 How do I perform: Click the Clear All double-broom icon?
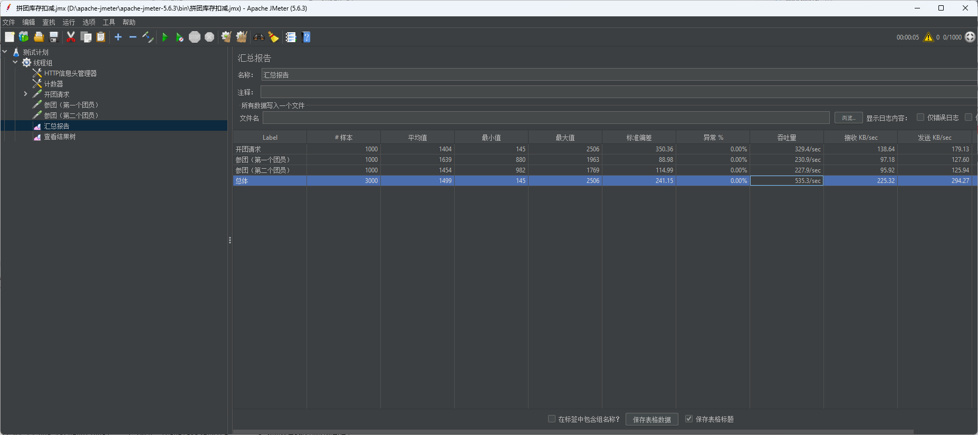[x=242, y=37]
